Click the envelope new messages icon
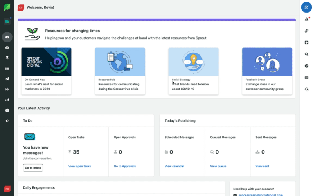This screenshot has height=196, width=313. point(30,136)
